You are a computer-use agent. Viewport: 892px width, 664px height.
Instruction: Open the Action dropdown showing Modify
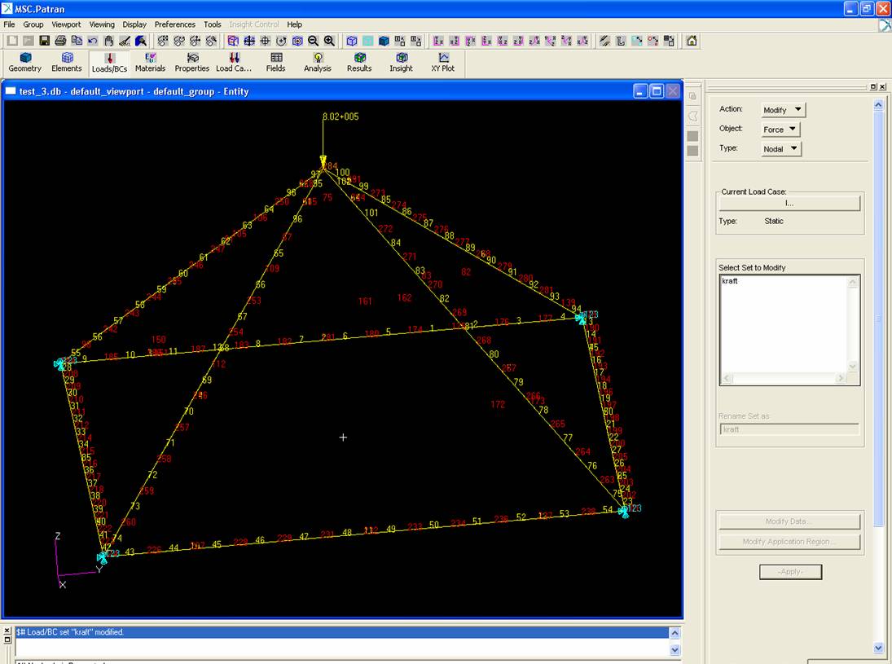784,110
